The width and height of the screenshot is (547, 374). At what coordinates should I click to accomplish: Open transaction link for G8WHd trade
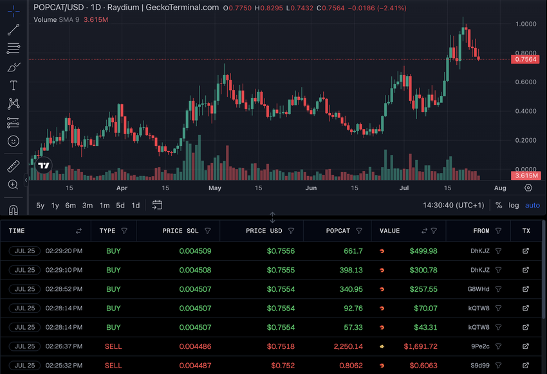pos(525,289)
